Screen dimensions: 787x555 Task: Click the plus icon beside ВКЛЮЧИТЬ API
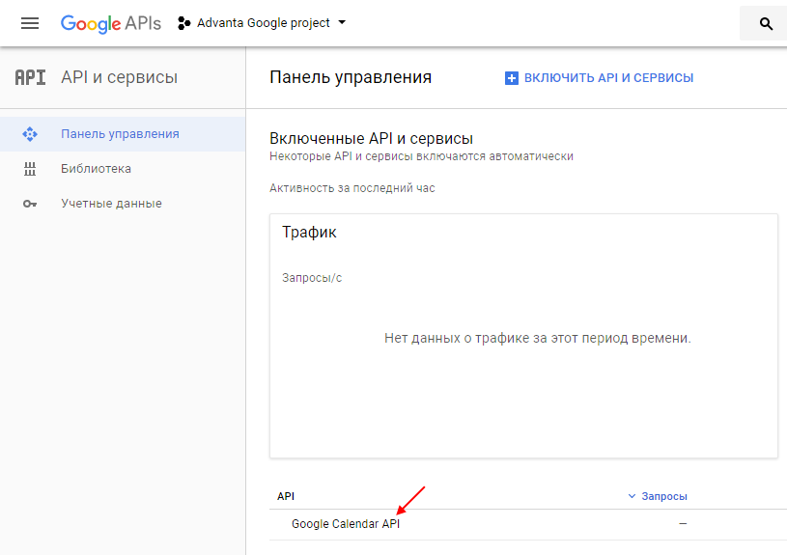pos(512,78)
